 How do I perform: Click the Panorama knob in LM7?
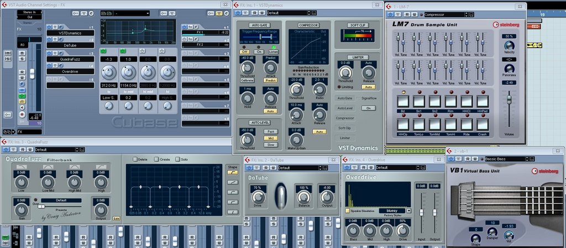click(x=509, y=69)
